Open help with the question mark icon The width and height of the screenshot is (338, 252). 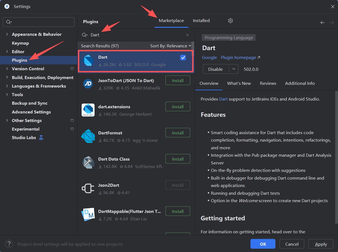(9, 244)
